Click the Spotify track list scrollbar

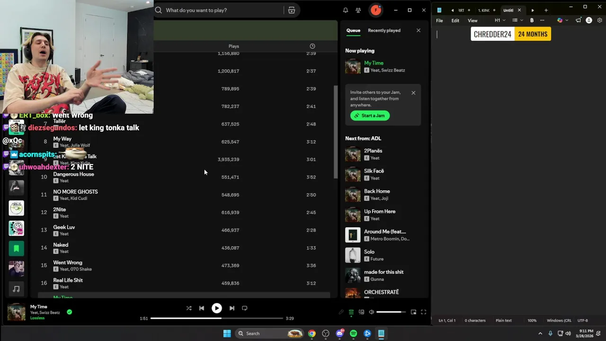point(336,133)
